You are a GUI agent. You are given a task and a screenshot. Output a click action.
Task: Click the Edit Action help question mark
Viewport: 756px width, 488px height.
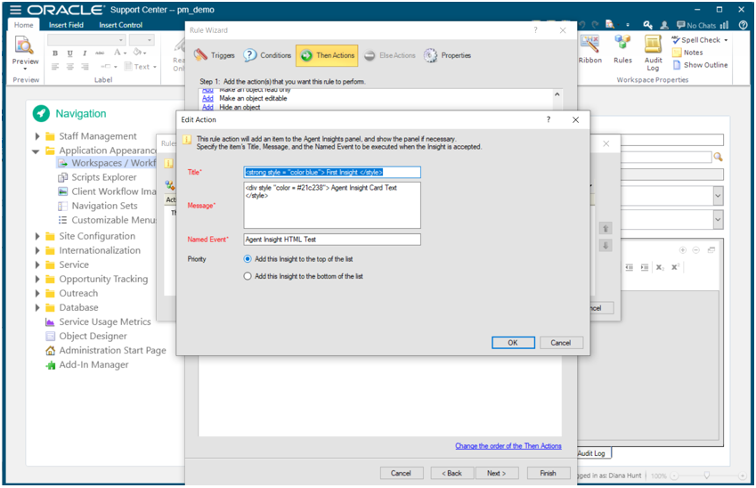(549, 119)
